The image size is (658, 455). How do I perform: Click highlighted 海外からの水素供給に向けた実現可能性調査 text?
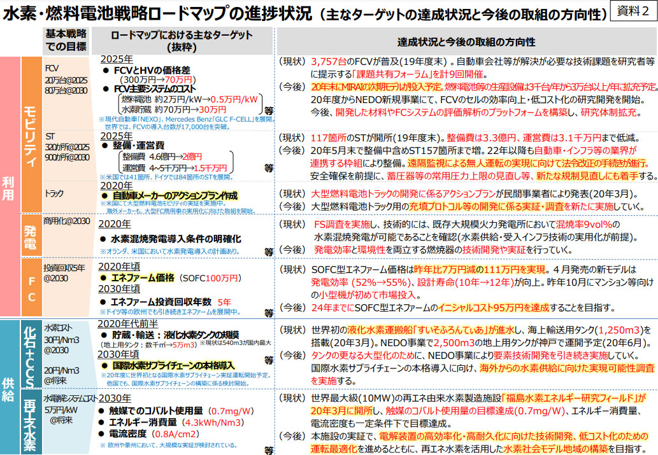567,368
